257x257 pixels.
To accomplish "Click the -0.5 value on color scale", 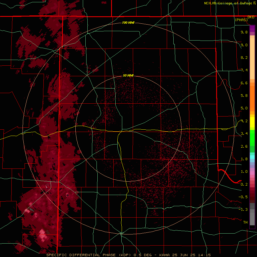I will [243, 197].
